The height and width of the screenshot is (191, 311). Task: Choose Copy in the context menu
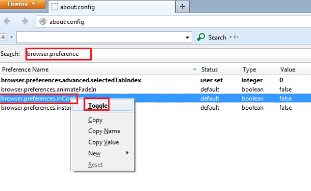point(103,120)
